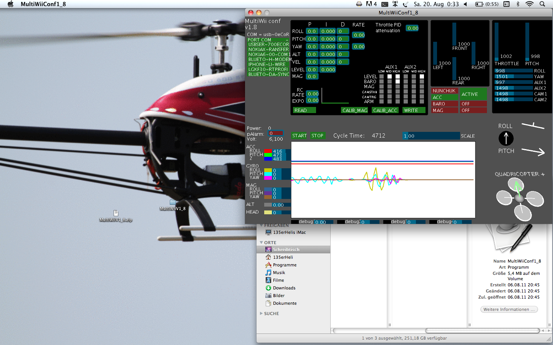Click the Throttle PID attenuation field
The width and height of the screenshot is (553, 345).
pos(412,28)
